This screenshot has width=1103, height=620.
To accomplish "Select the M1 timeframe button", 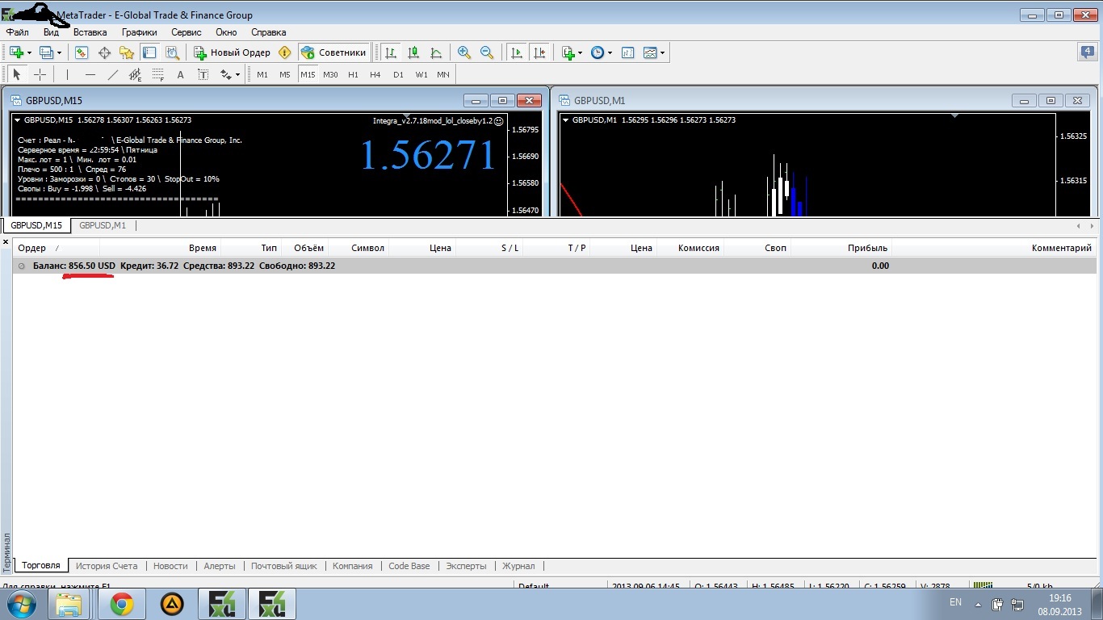I will click(262, 74).
